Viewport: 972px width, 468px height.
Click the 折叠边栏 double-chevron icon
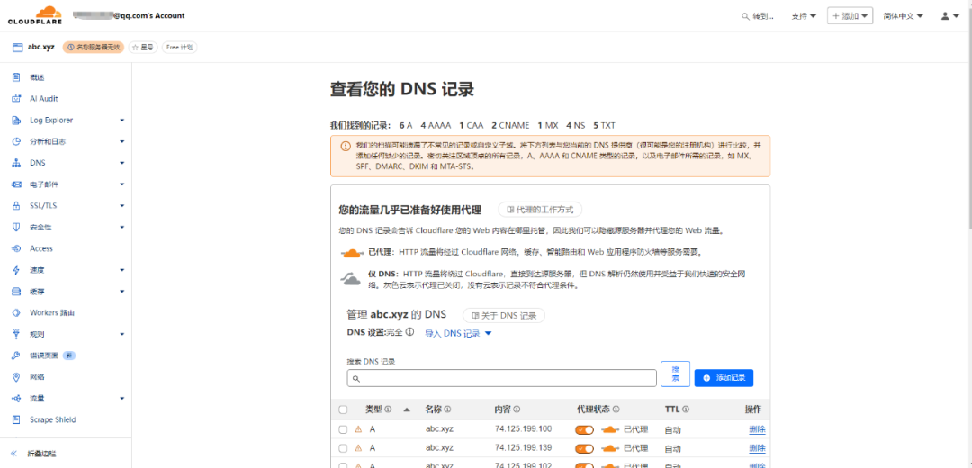(14, 454)
